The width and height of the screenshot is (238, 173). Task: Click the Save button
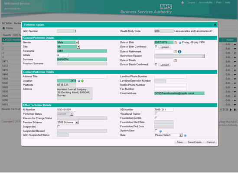(x=179, y=142)
